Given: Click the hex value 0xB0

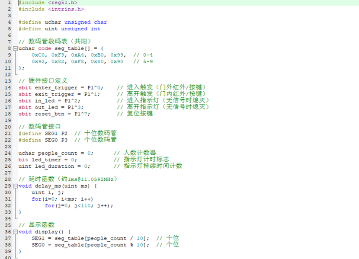Looking at the screenshot, I should (x=97, y=55).
